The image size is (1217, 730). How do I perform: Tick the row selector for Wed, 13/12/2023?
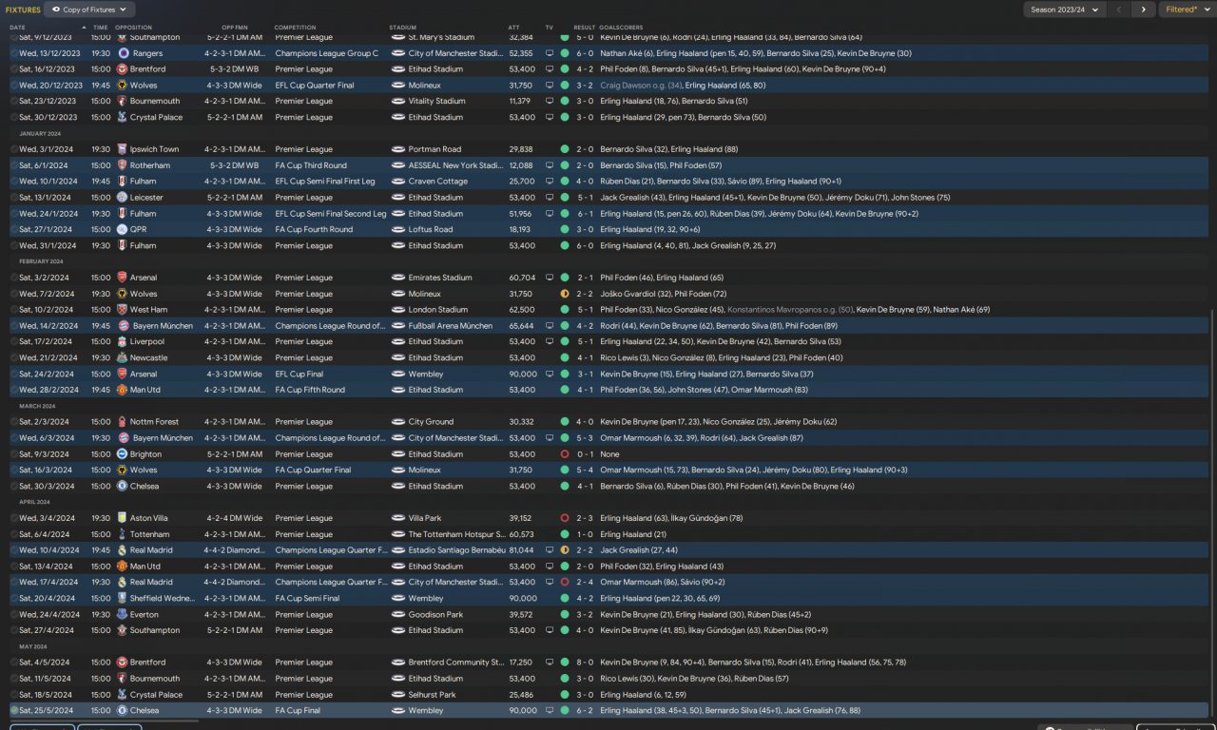click(x=13, y=53)
